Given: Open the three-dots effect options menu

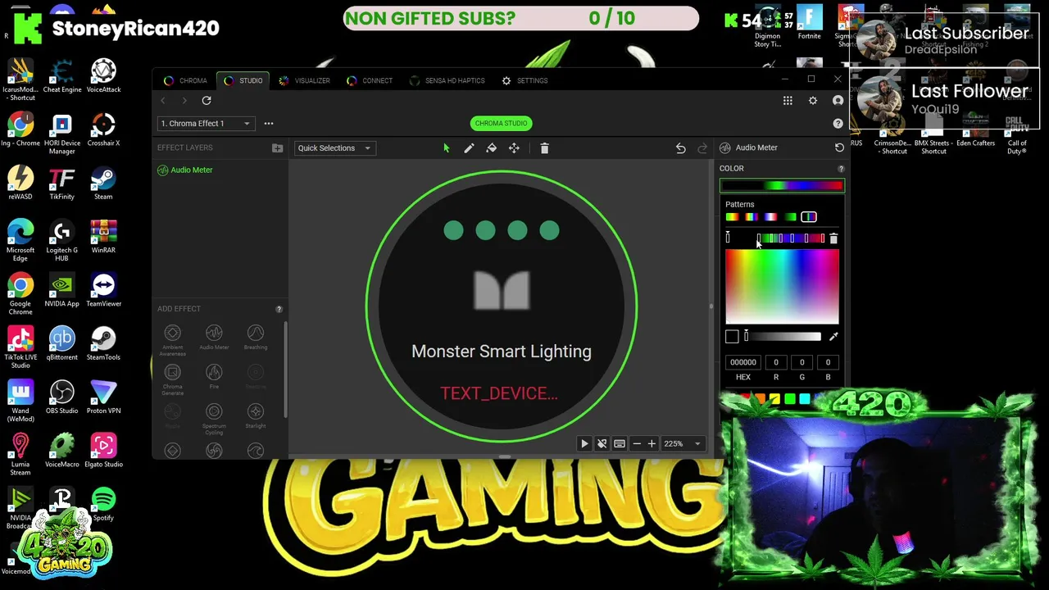Looking at the screenshot, I should [x=269, y=124].
